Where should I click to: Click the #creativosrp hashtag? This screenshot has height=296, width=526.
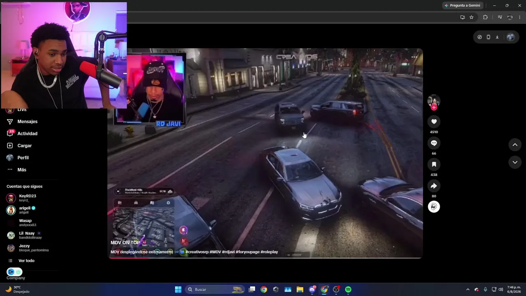coord(196,252)
